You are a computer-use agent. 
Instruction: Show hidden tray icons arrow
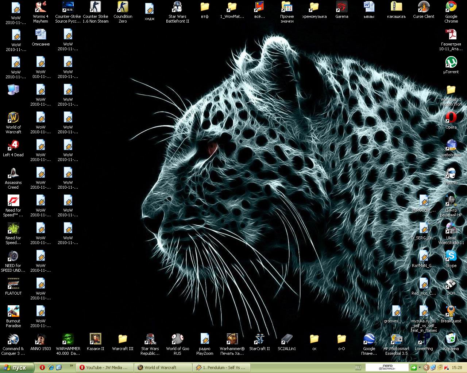tap(426, 368)
